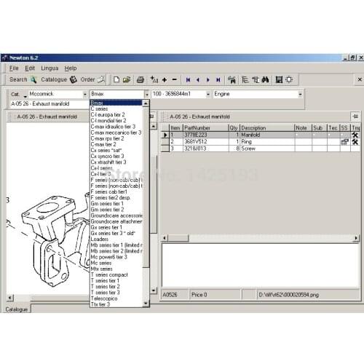The height and width of the screenshot is (364, 364).
Task: Expand the 100 - 3696844m1 dropdown
Action: coord(208,94)
